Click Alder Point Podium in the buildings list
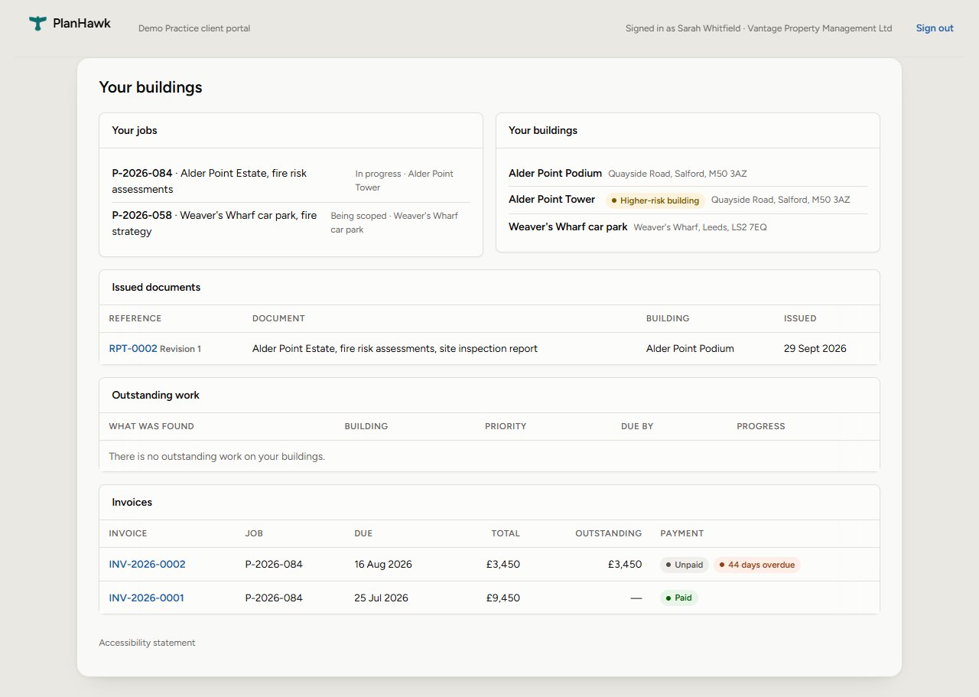The width and height of the screenshot is (979, 697). (555, 173)
